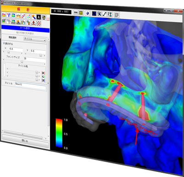Screen dimensions: 184x177
Task: Click the green checkmark icon in second row
Action: pos(4,21)
